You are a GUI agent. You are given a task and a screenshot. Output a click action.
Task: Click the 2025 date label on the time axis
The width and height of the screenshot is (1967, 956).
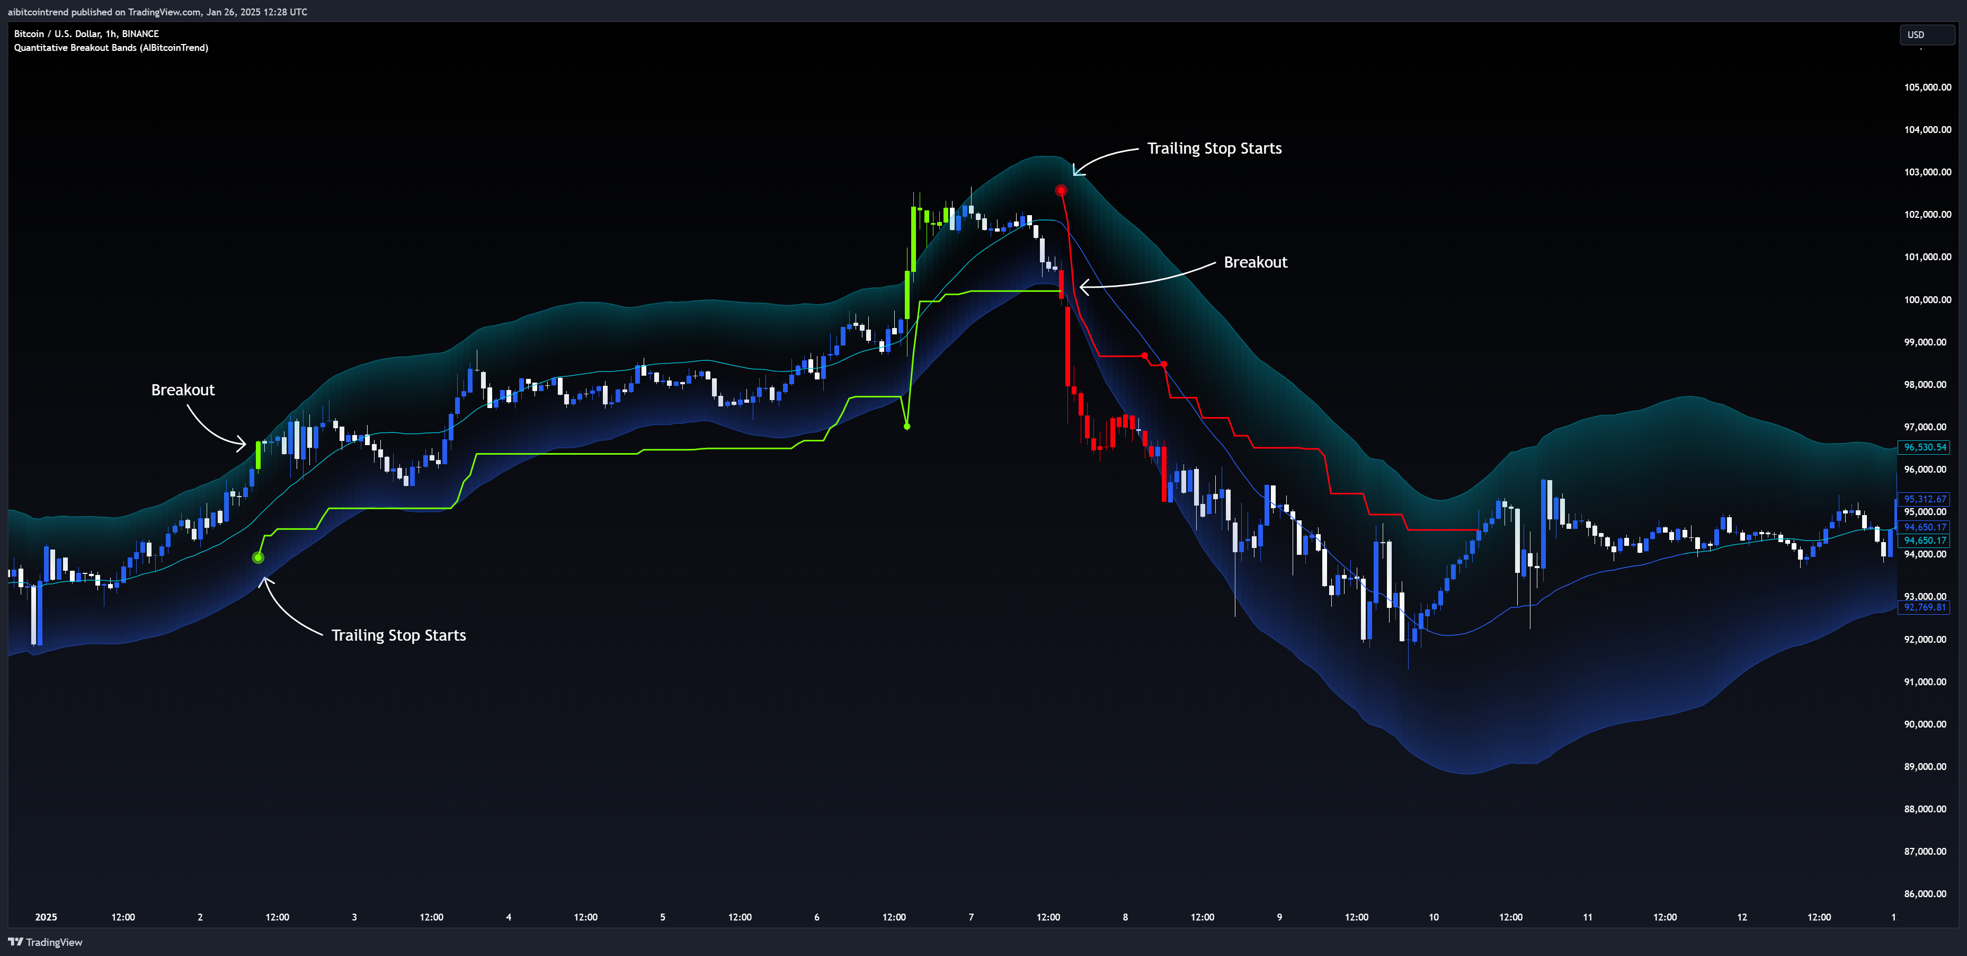coord(46,917)
